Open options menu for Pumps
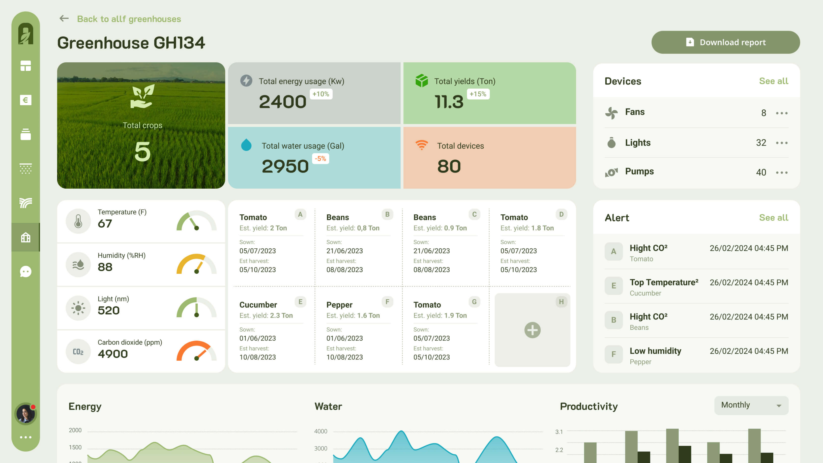823x463 pixels. click(781, 172)
